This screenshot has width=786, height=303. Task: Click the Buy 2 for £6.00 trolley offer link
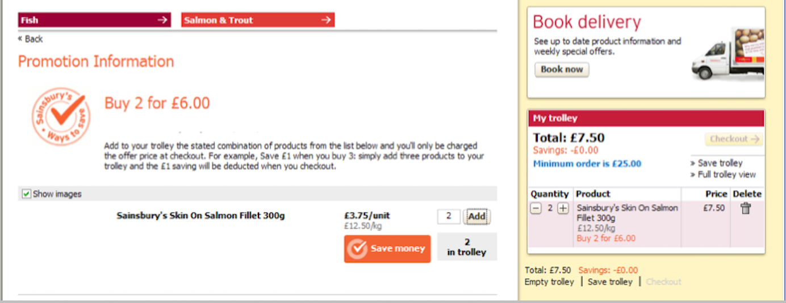click(606, 238)
